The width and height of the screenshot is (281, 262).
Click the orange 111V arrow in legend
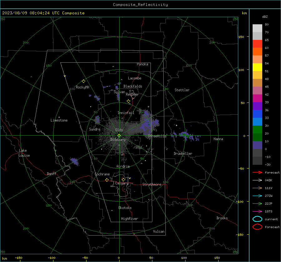click(x=257, y=188)
